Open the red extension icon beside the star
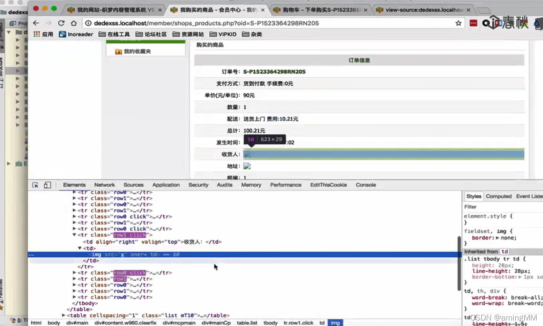 473,23
